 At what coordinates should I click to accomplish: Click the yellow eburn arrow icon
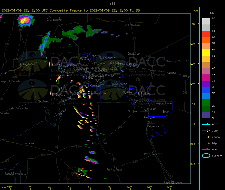coord(206,137)
